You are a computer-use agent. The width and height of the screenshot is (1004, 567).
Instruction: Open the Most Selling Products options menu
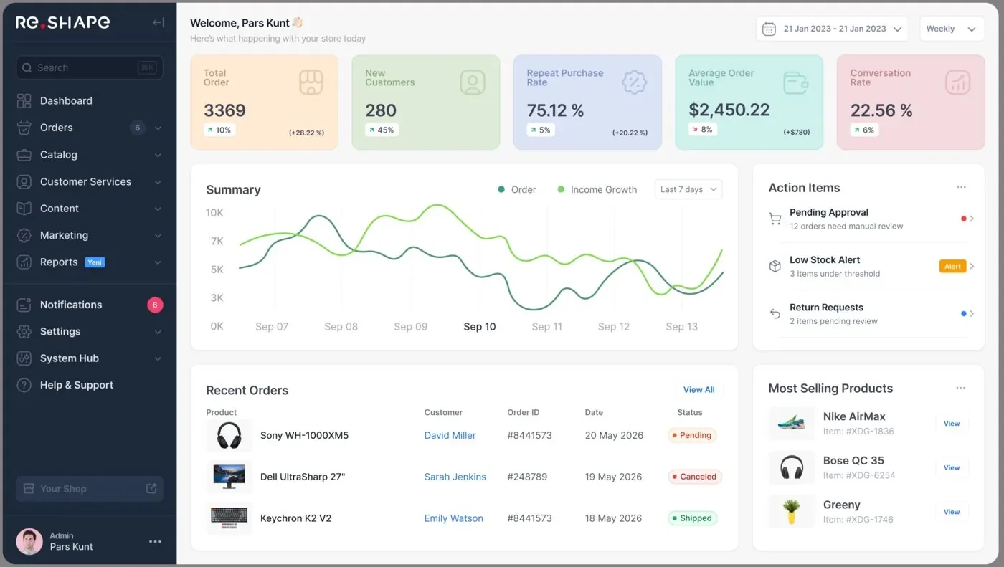(961, 388)
